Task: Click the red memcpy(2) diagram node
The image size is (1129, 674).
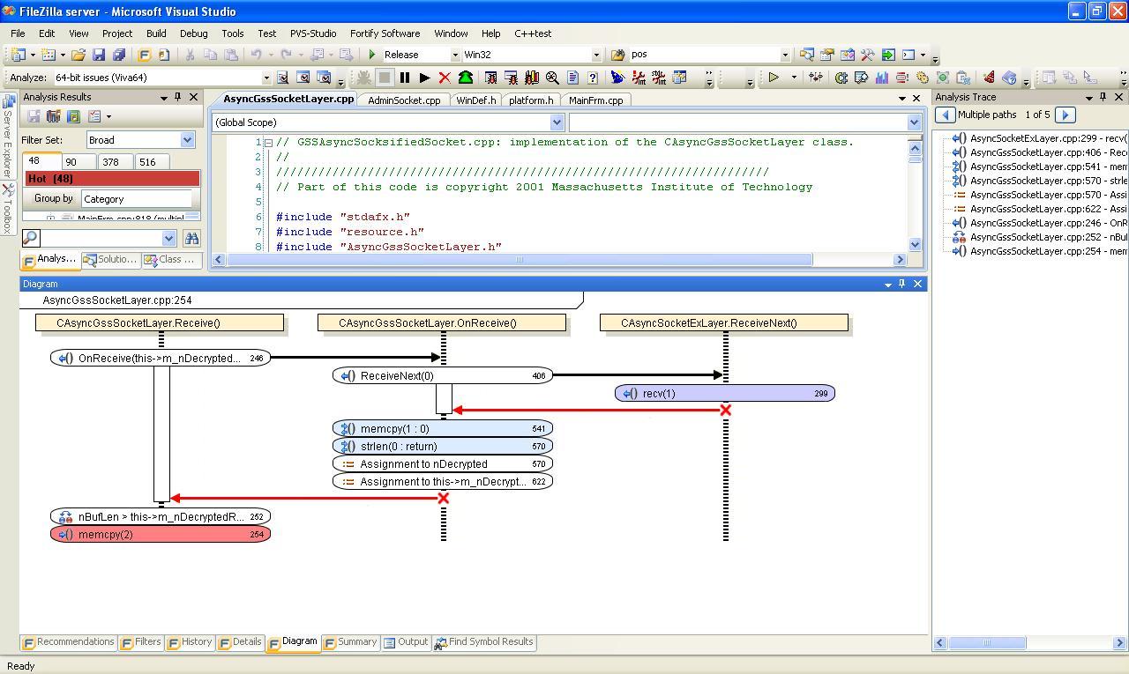Action: pyautogui.click(x=161, y=535)
